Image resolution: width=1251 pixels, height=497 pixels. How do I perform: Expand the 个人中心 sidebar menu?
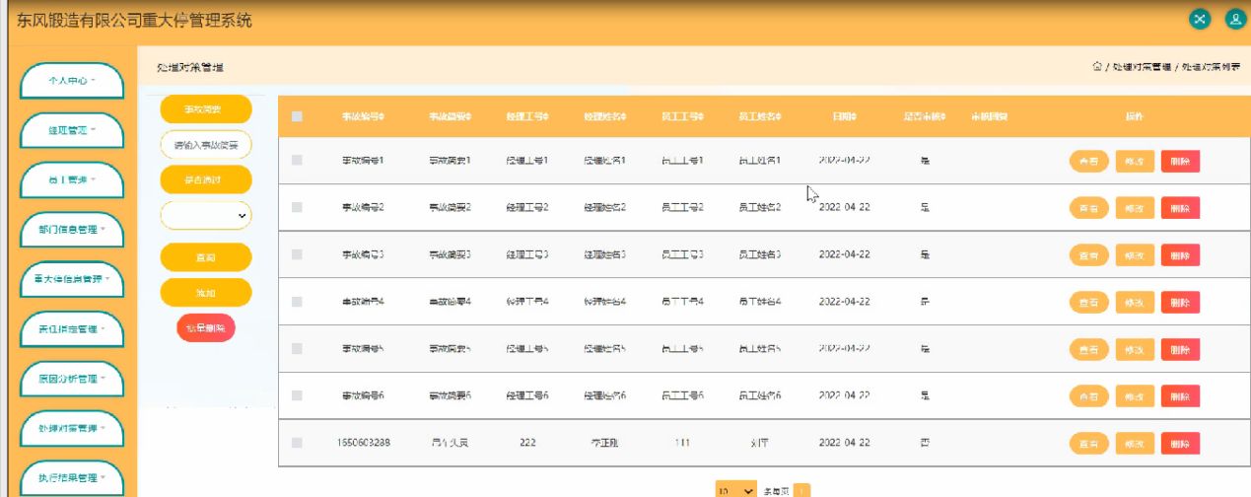pos(73,81)
